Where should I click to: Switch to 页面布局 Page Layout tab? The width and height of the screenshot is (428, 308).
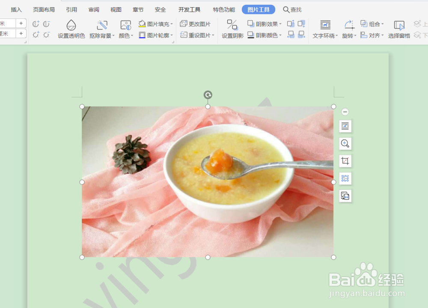pyautogui.click(x=44, y=10)
